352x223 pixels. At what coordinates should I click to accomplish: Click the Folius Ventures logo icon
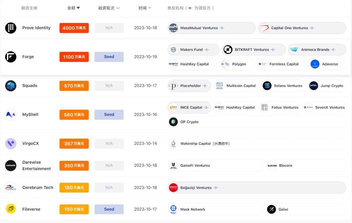pos(264,107)
